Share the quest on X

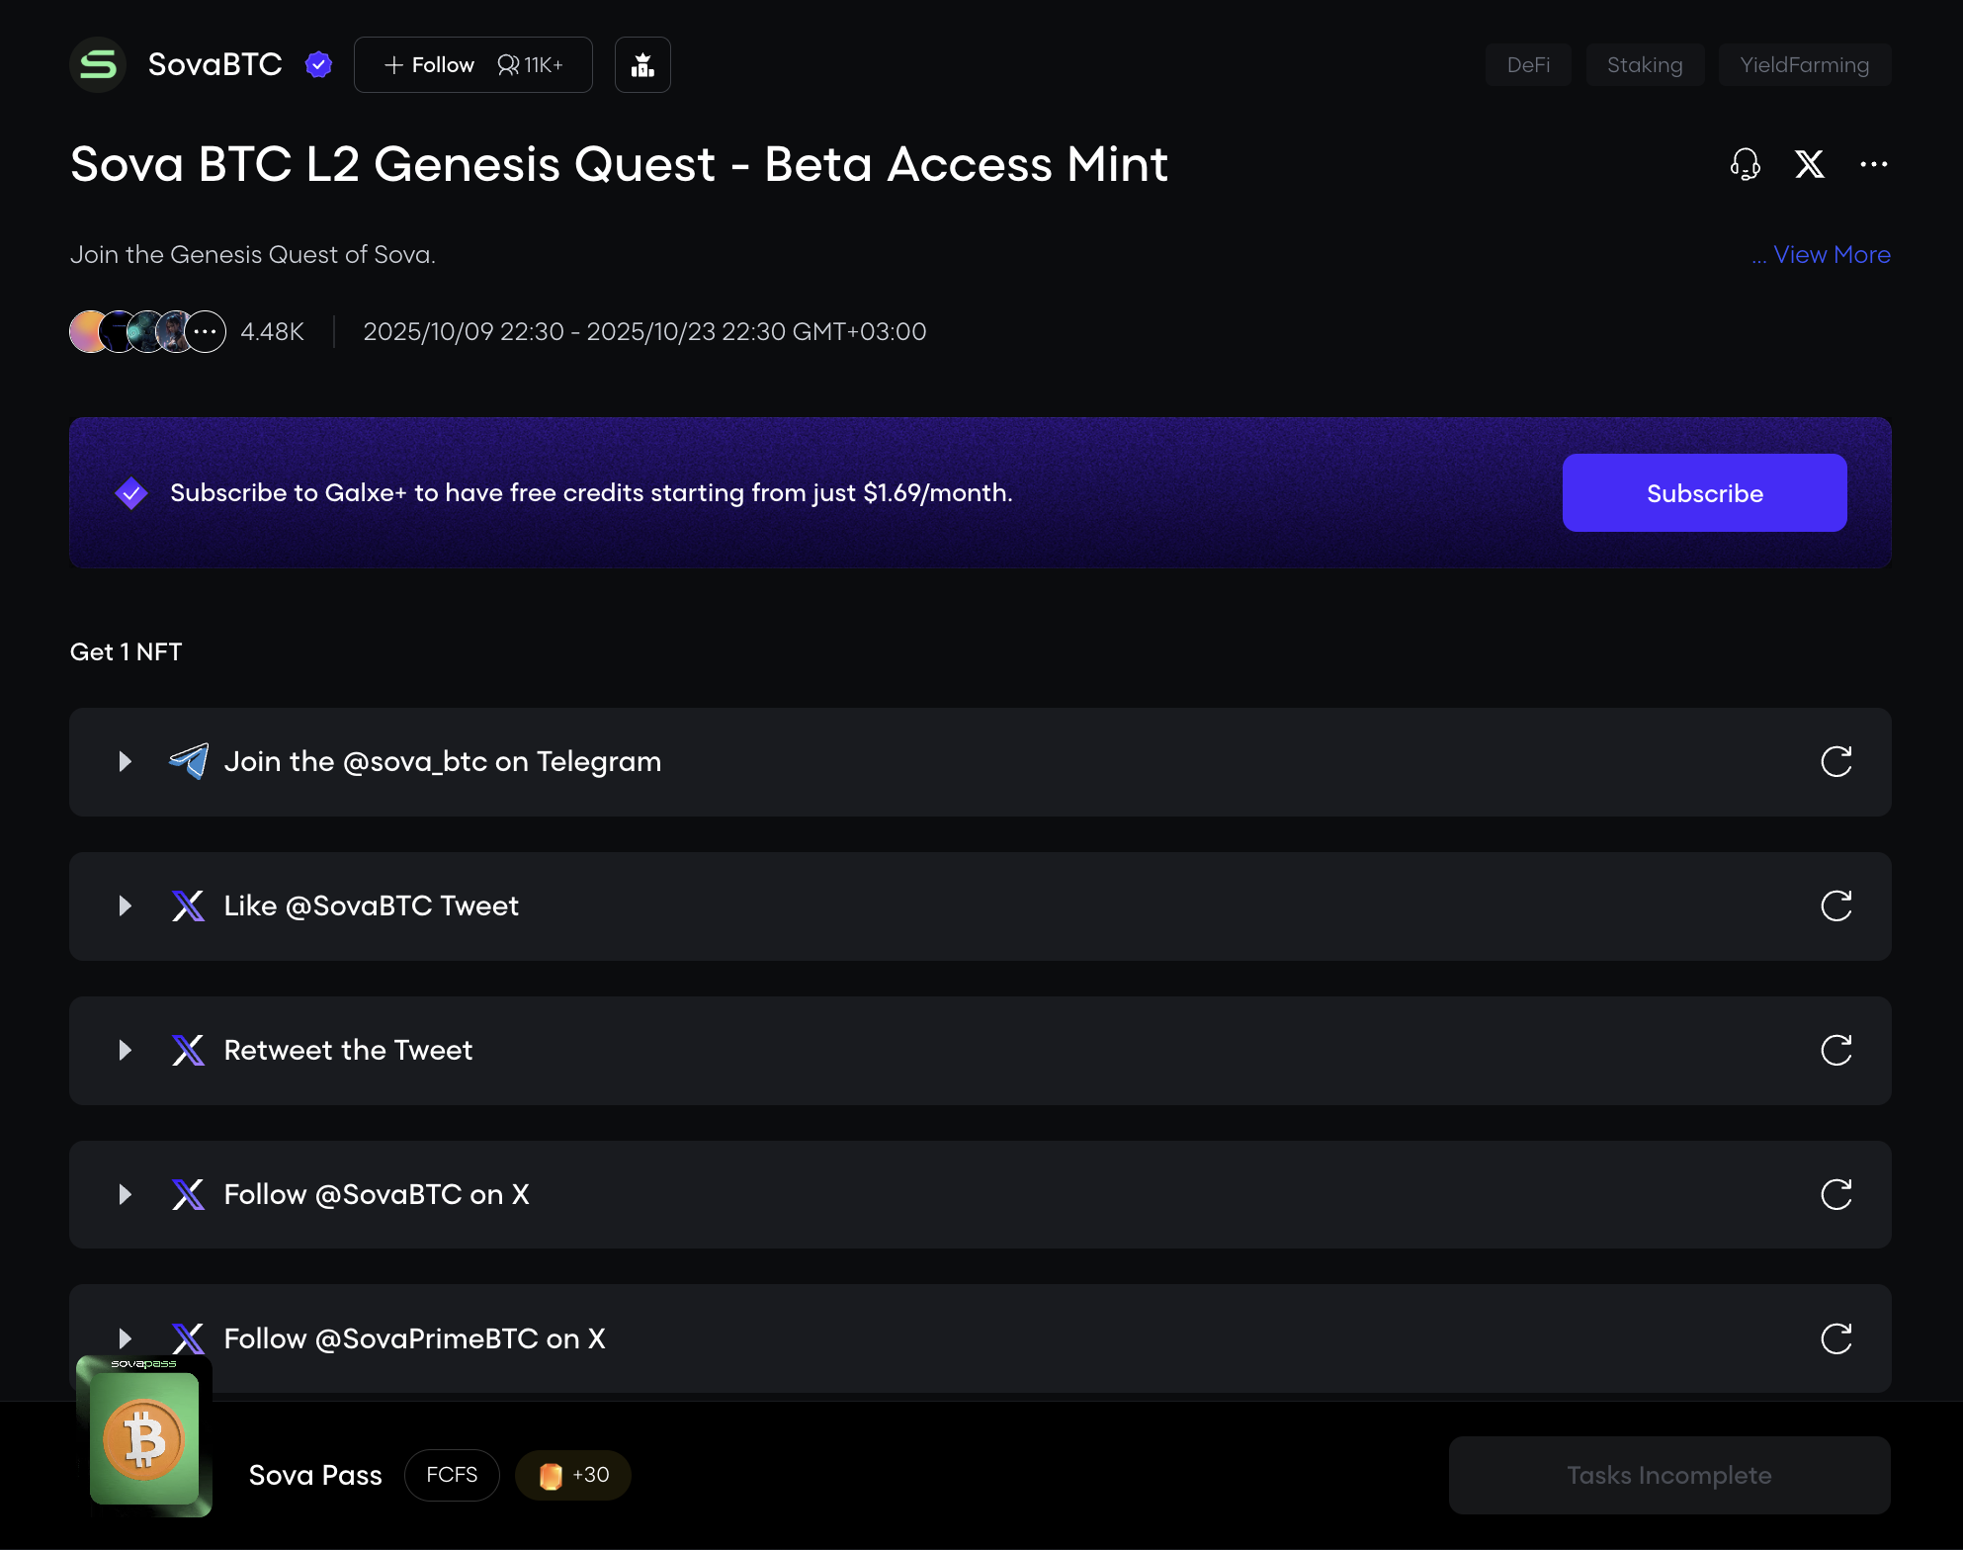coord(1809,164)
